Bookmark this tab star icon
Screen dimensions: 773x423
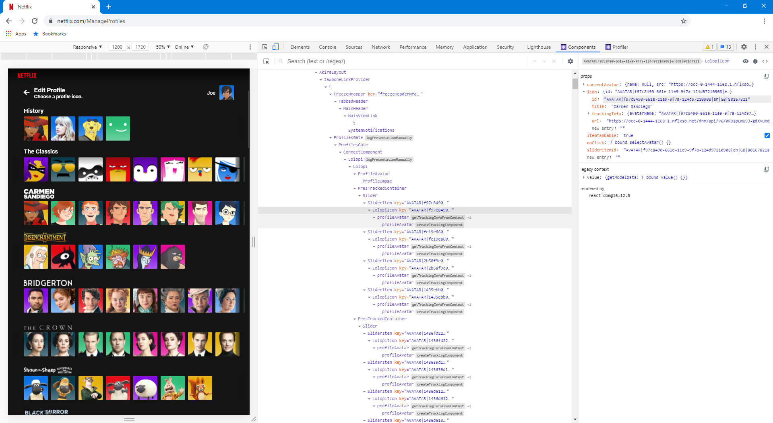point(684,21)
